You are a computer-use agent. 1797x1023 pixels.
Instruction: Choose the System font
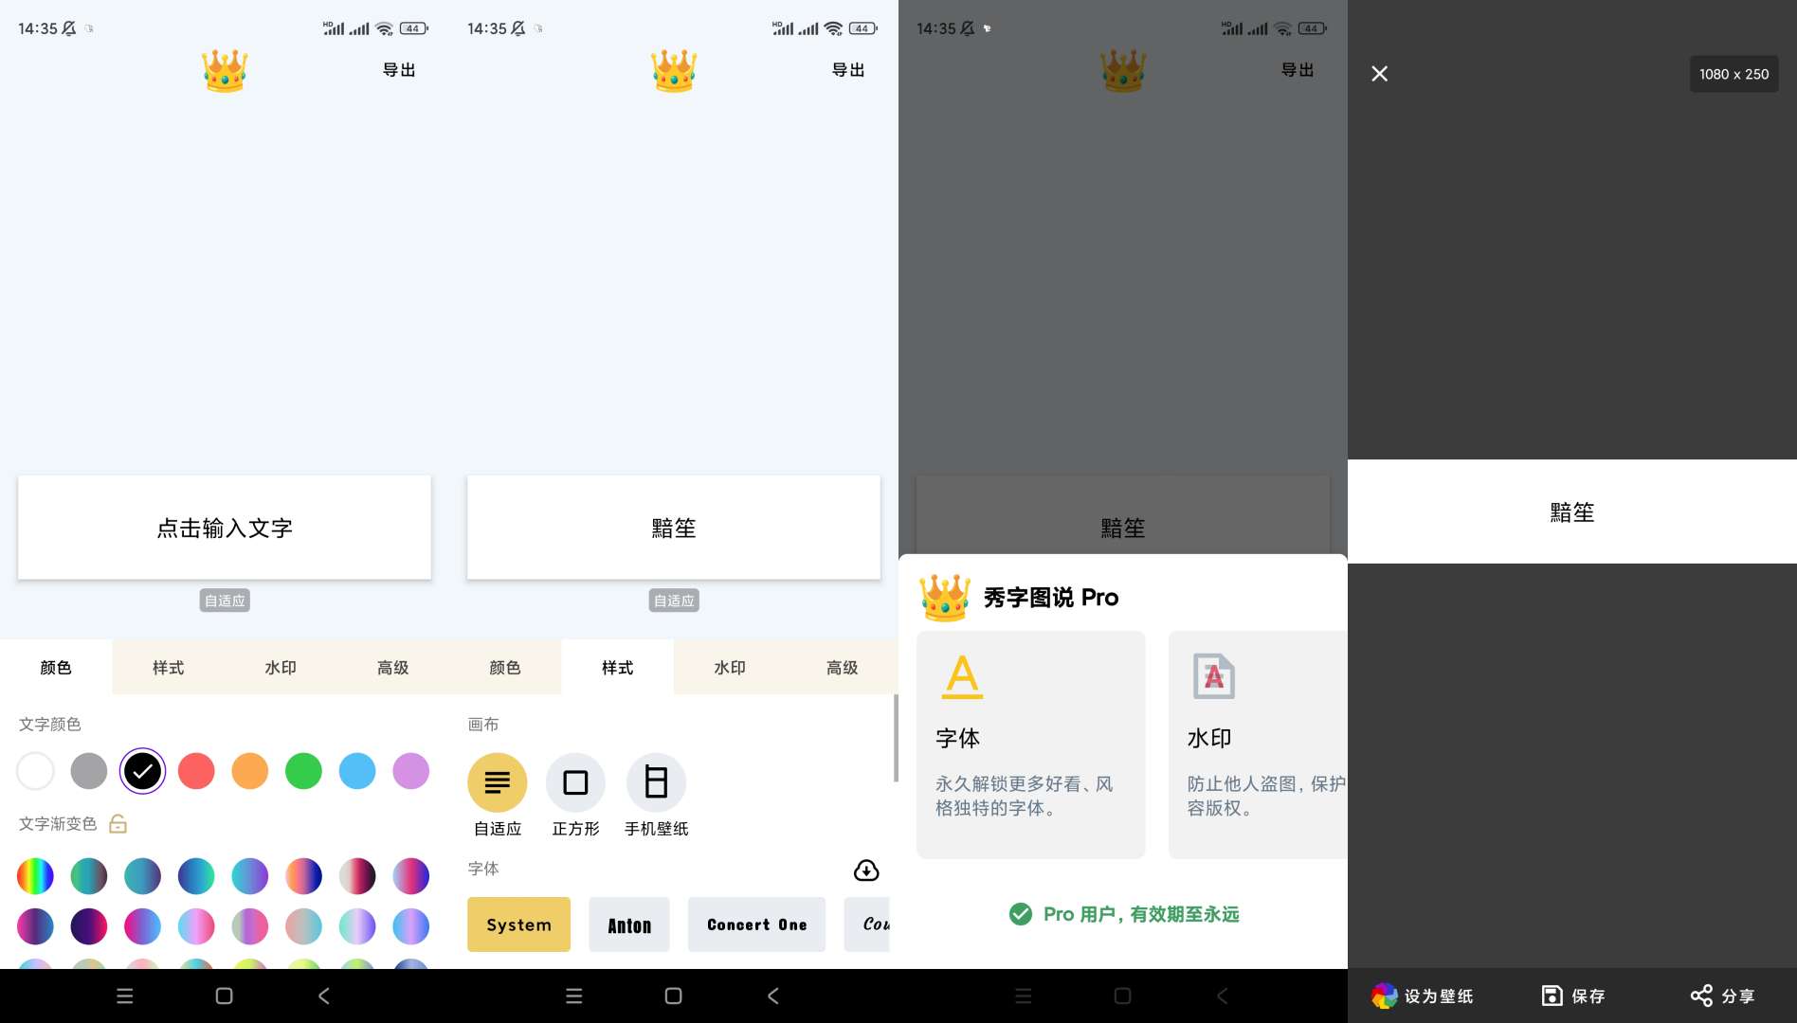pos(518,924)
